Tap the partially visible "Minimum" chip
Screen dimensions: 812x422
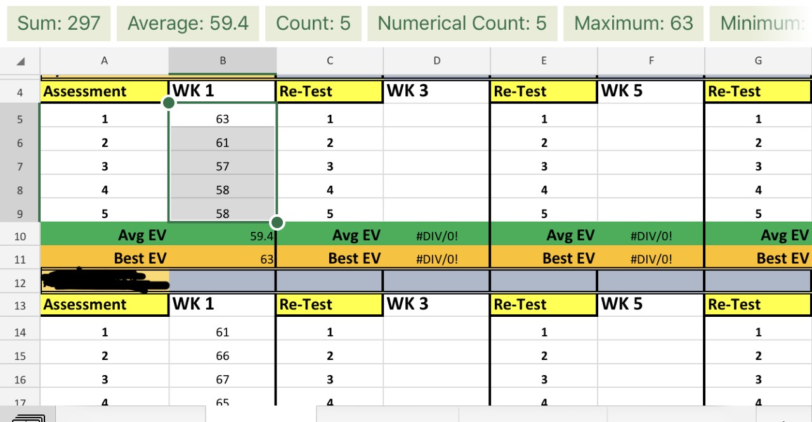coord(768,23)
